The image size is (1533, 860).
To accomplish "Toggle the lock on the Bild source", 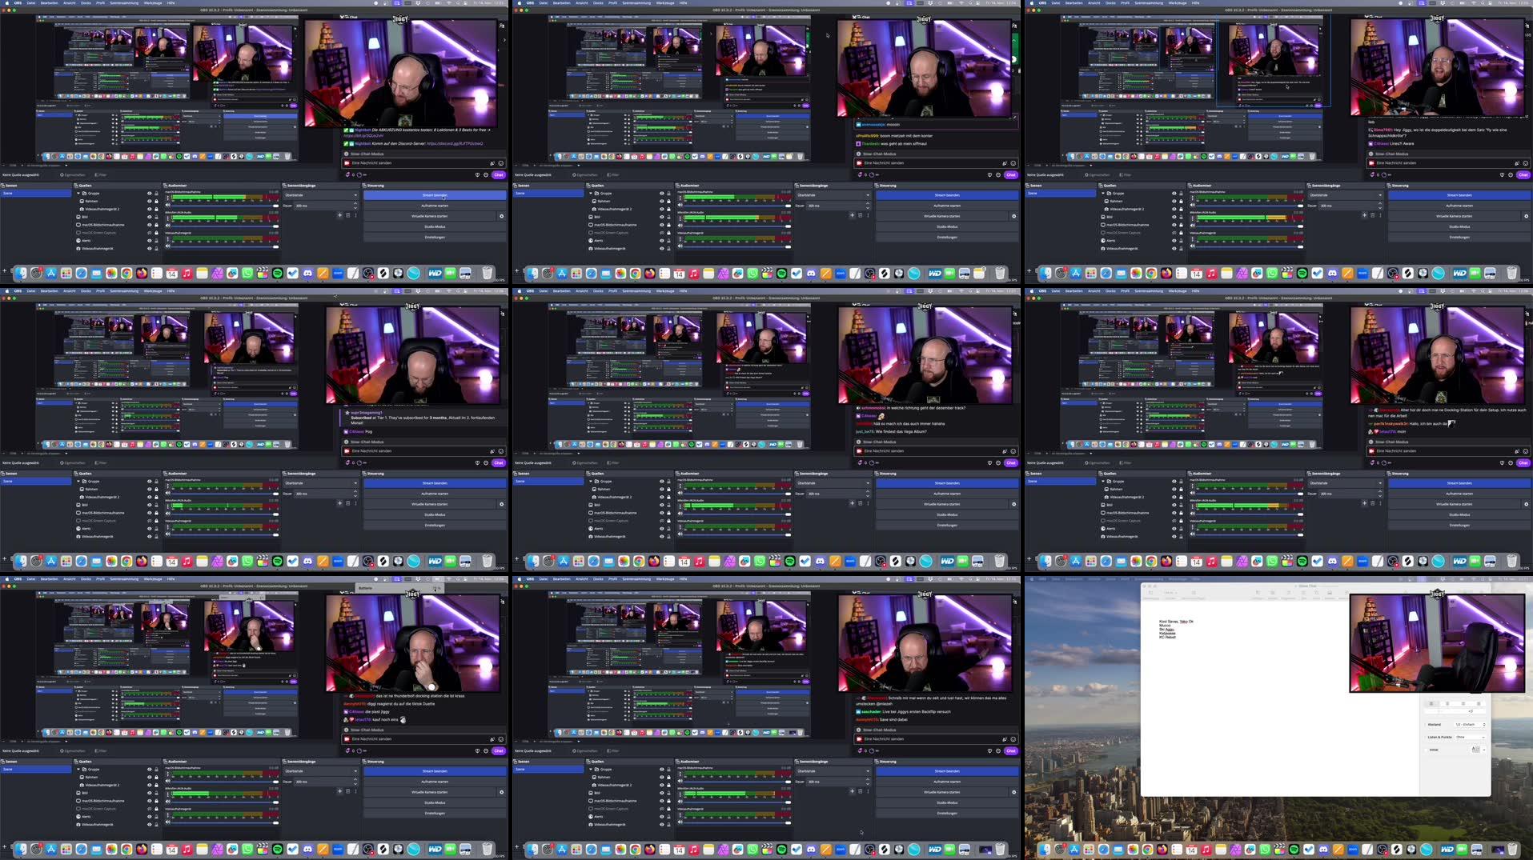I will 156,216.
